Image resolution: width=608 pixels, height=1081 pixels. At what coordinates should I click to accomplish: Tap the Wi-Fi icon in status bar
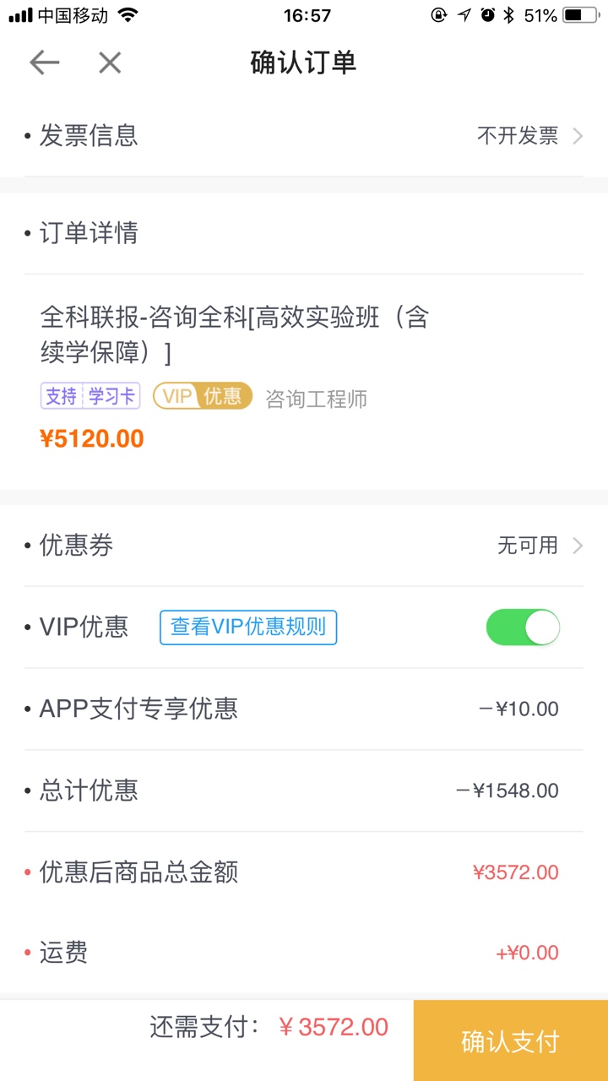click(x=128, y=15)
